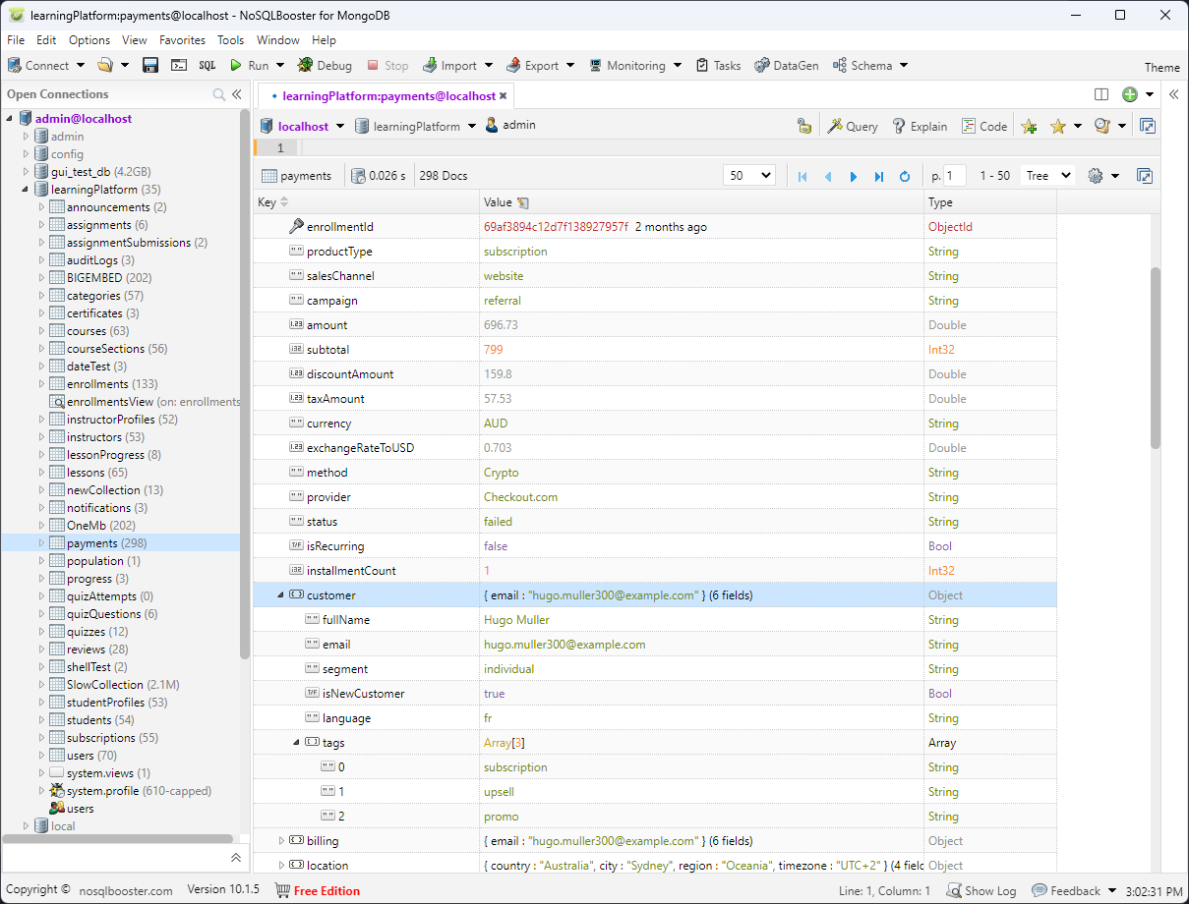Click the yellow favorites star icon

tap(1058, 126)
